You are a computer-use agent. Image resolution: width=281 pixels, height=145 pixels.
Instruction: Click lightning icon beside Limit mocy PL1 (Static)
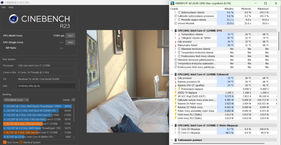click(x=176, y=114)
